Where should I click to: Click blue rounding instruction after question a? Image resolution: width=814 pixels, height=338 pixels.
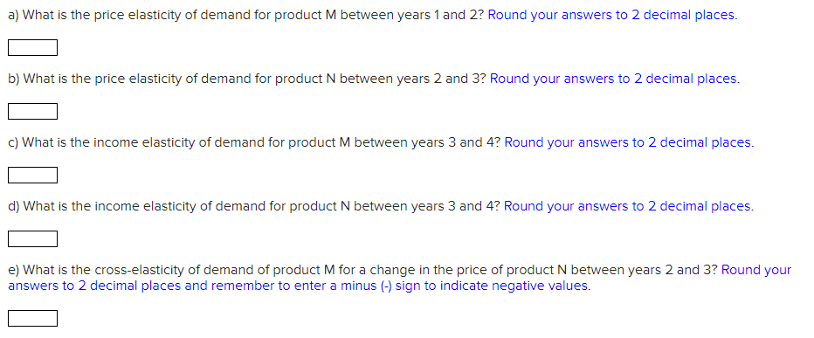pos(612,15)
